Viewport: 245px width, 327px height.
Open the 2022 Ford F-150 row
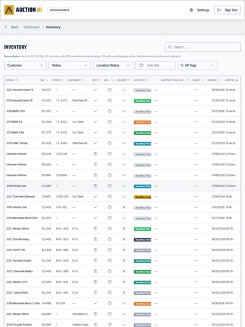coord(122,250)
